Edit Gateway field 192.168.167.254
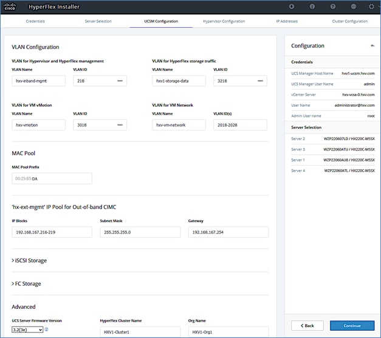 228,232
